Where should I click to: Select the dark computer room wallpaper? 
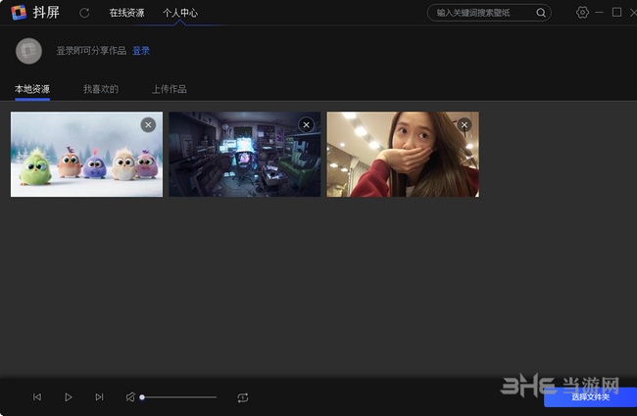click(245, 155)
